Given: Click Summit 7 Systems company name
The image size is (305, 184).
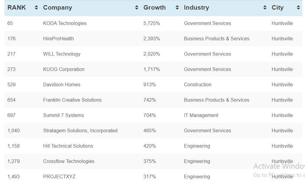Looking at the screenshot, I should pyautogui.click(x=63, y=115).
